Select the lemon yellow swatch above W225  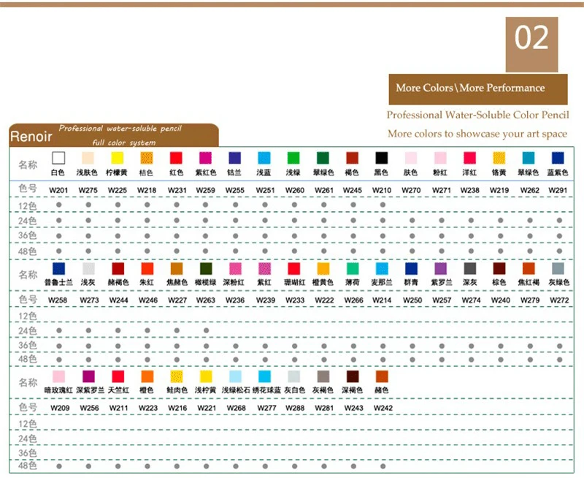point(118,158)
